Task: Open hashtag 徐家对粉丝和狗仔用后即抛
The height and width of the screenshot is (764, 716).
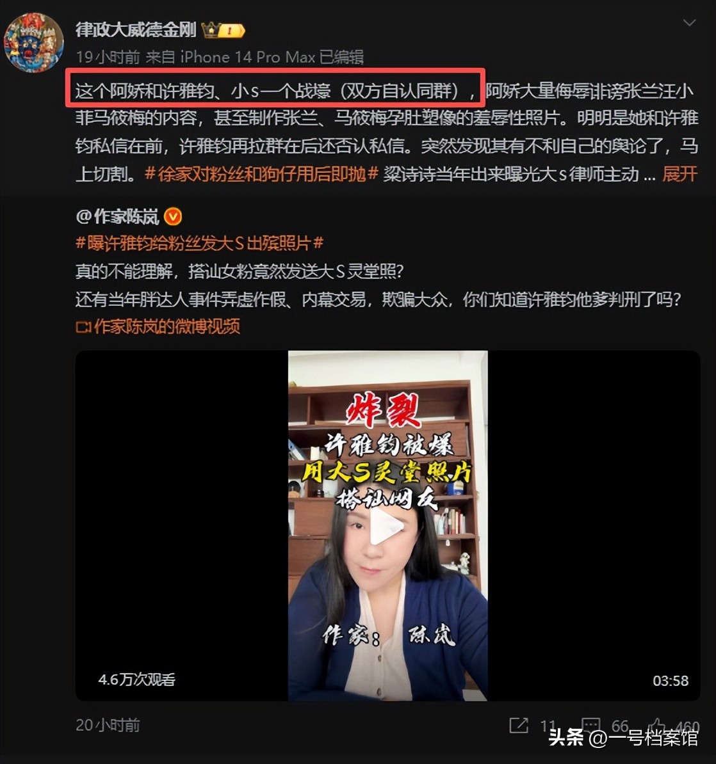Action: coord(262,174)
